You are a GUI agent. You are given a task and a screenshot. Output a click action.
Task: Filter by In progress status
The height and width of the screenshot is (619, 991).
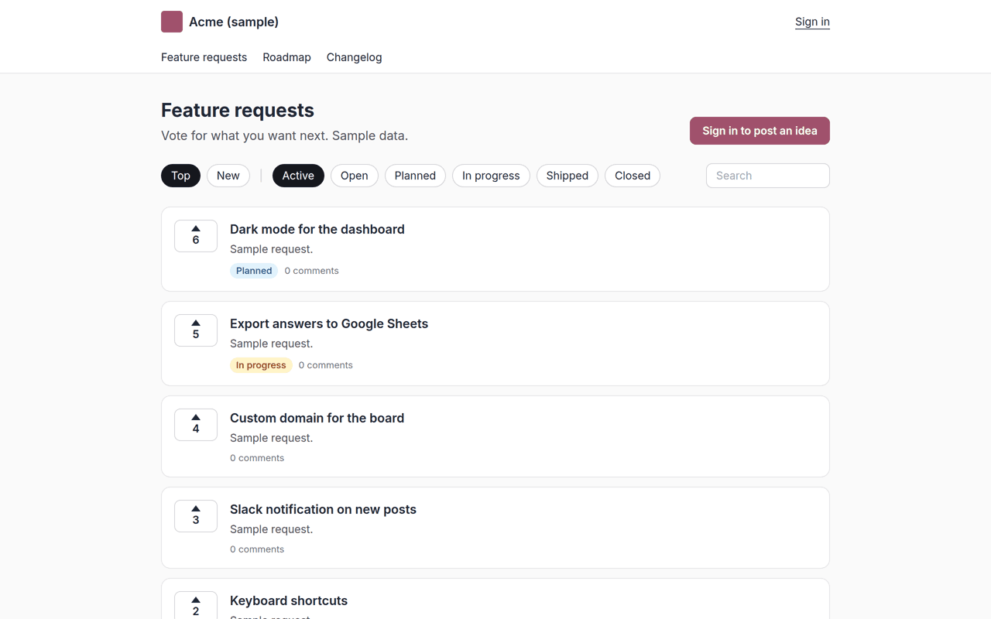coord(491,176)
